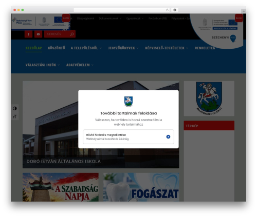Viewport: 257px width, 217px height.
Task: Click the font size accessibility icon
Action: (15, 116)
